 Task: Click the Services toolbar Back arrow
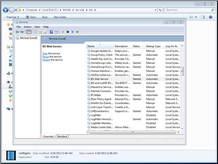17,32
